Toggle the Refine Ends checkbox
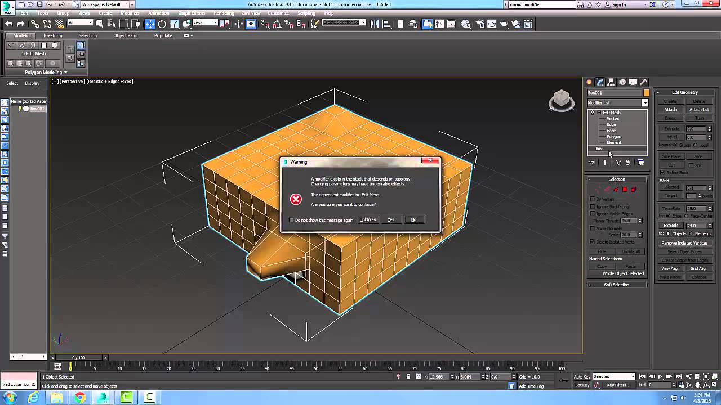 click(x=662, y=172)
